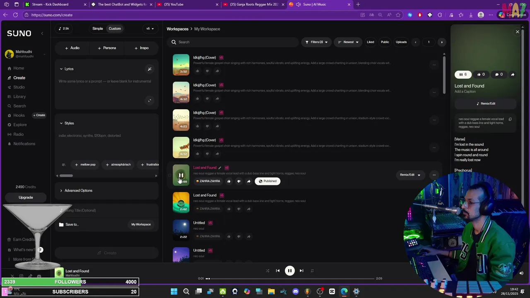
Task: Switch to Custom creation mode
Action: (115, 29)
